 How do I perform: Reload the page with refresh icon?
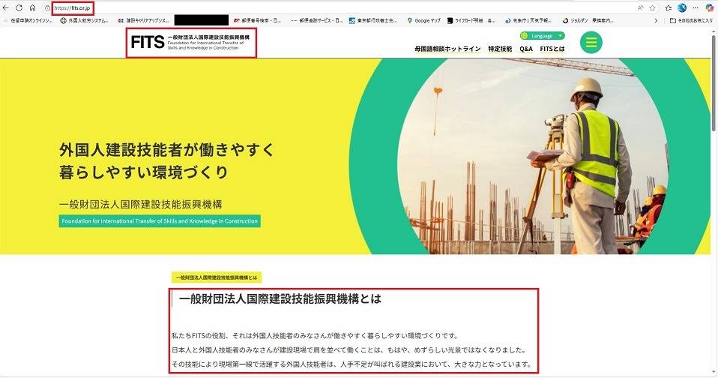point(19,7)
